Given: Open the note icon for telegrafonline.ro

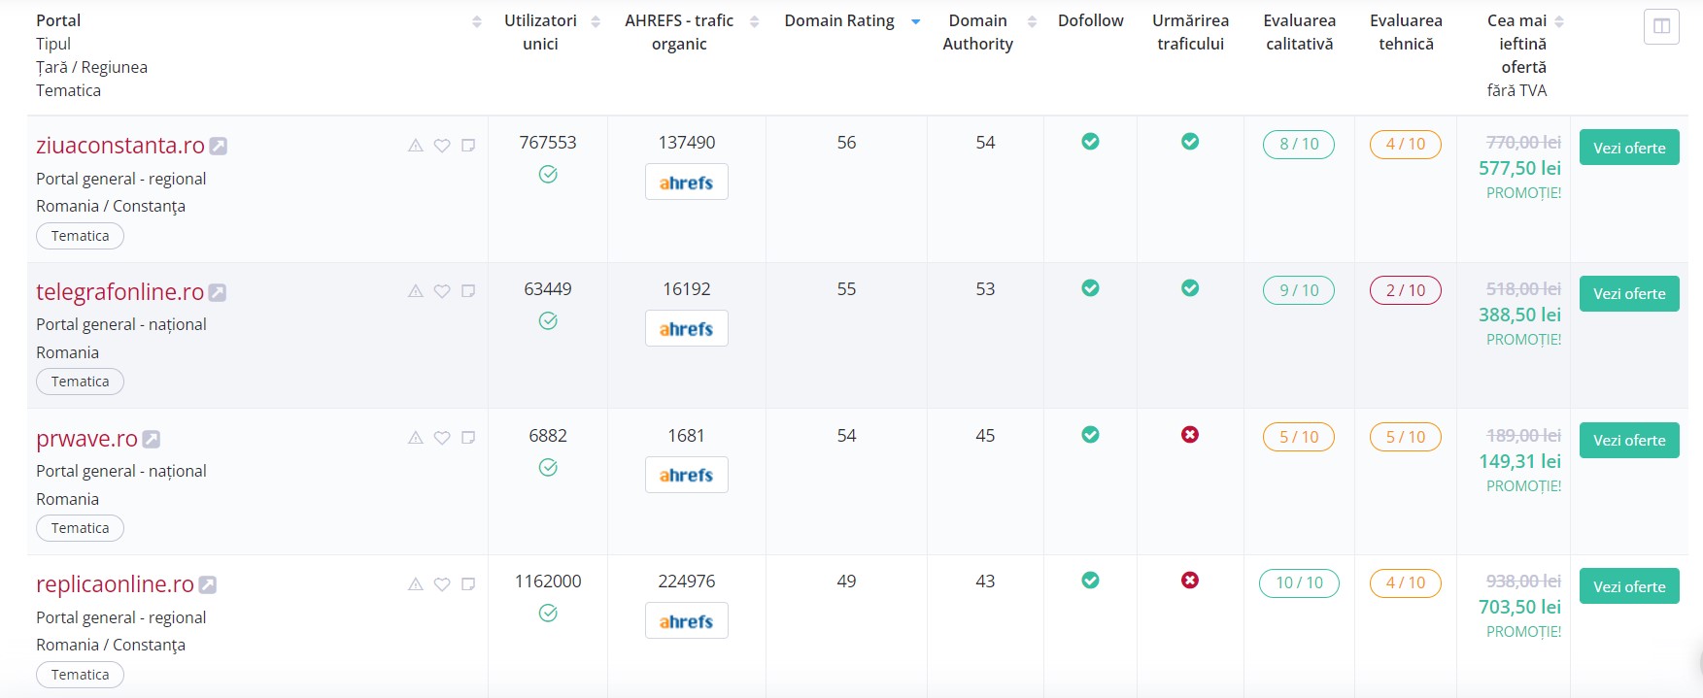Looking at the screenshot, I should (468, 291).
